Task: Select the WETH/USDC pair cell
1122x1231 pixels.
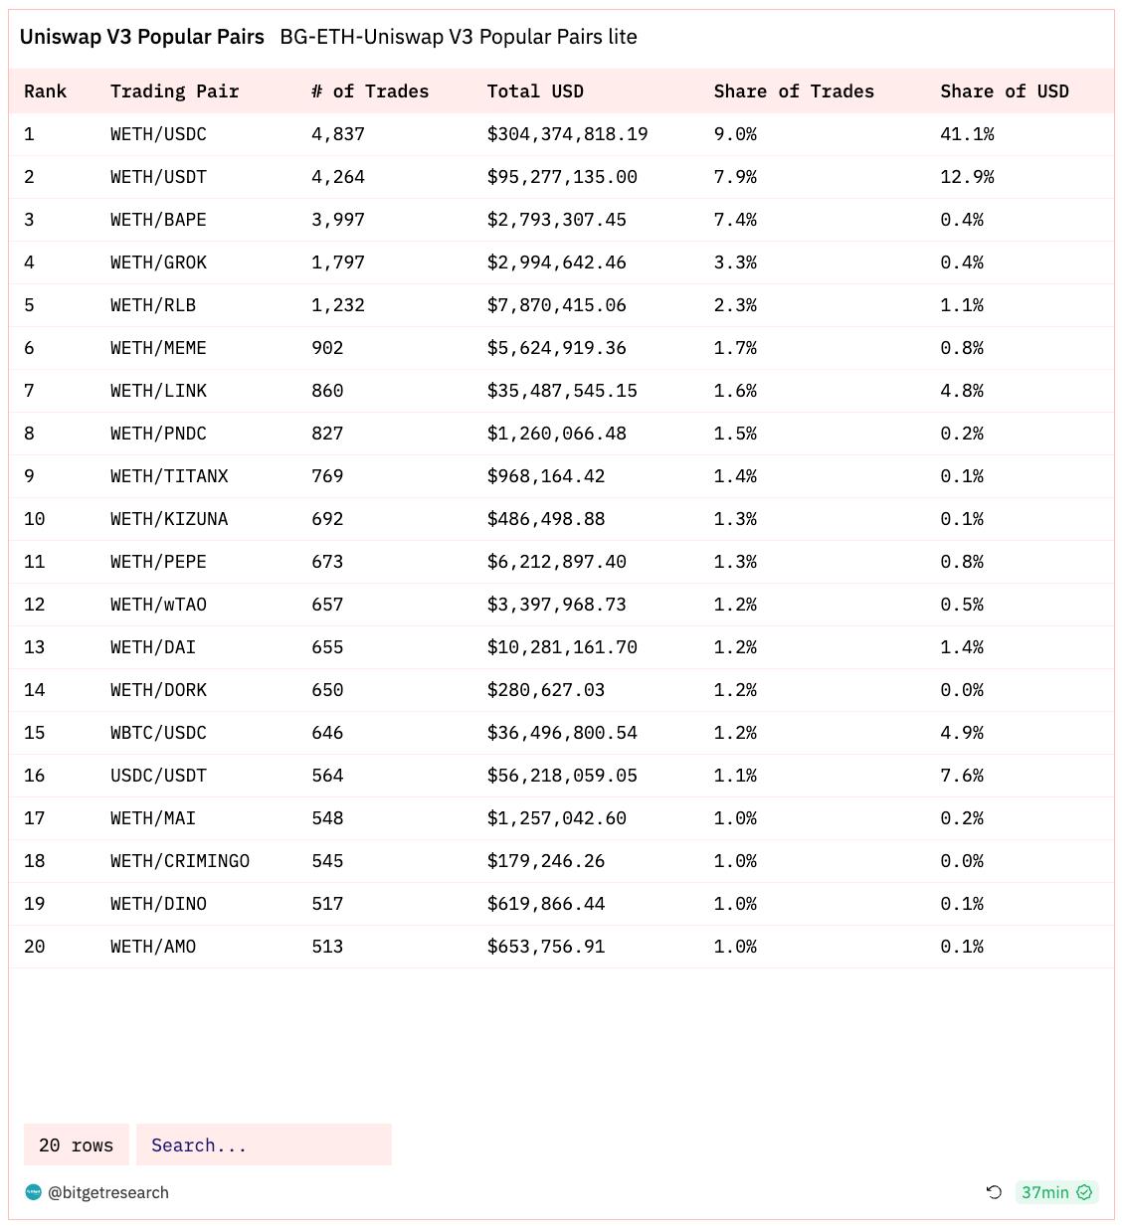Action: [x=159, y=134]
